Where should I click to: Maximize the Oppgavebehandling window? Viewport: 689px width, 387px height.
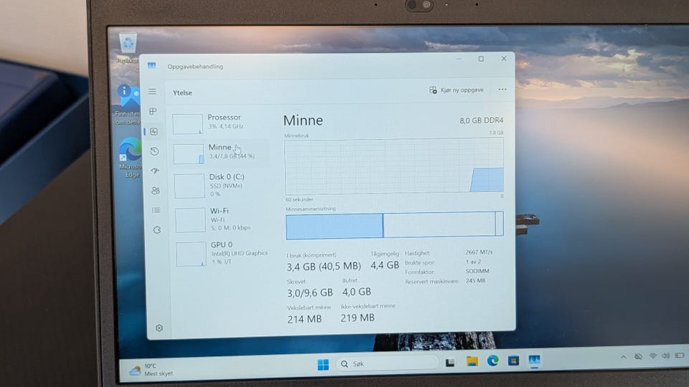point(481,59)
